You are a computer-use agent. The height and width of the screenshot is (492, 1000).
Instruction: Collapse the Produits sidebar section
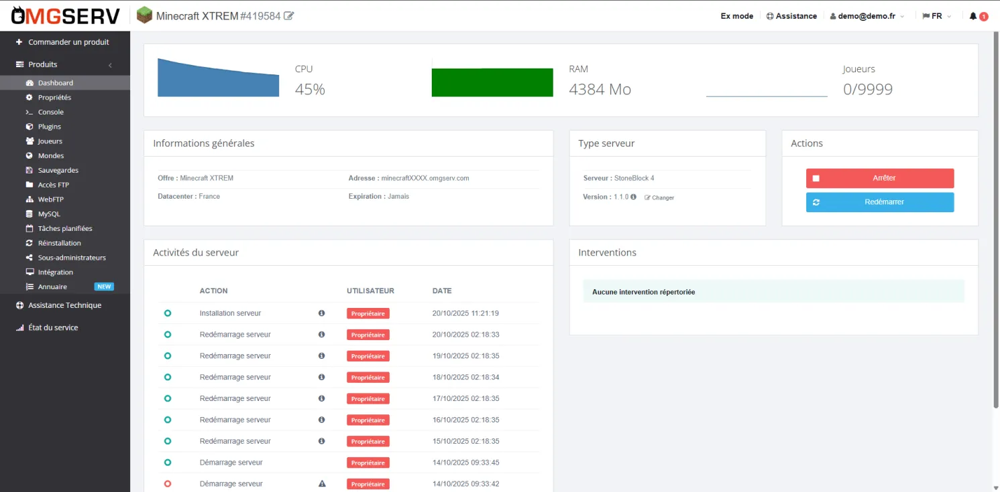110,65
